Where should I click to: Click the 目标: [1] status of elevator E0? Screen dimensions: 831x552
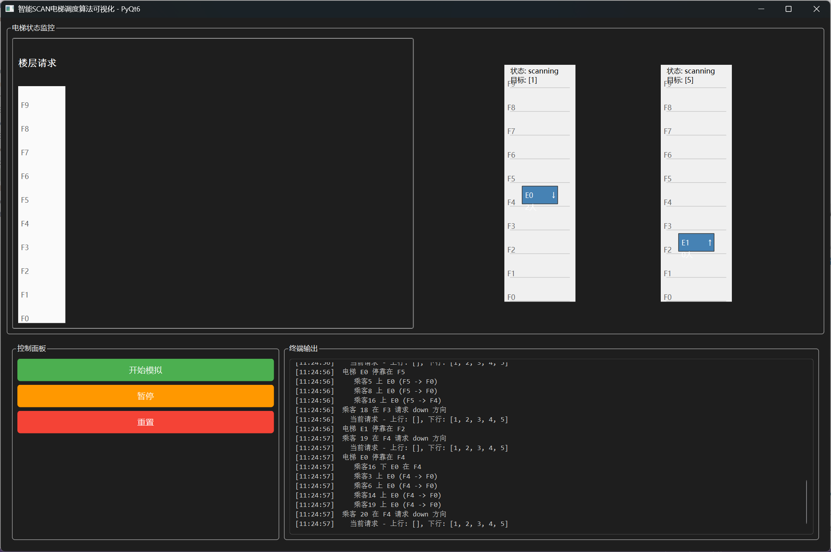click(524, 80)
